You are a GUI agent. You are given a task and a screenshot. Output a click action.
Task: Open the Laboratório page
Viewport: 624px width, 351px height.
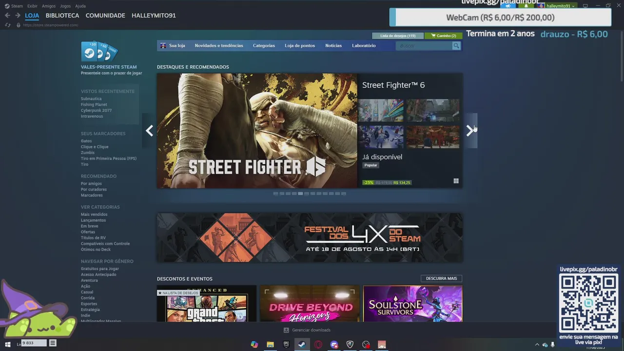click(x=364, y=45)
